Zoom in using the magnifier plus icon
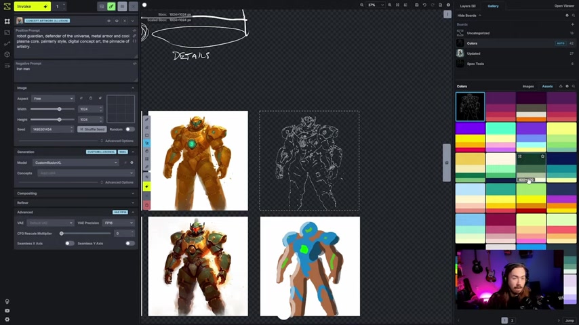The height and width of the screenshot is (325, 579). point(390,5)
